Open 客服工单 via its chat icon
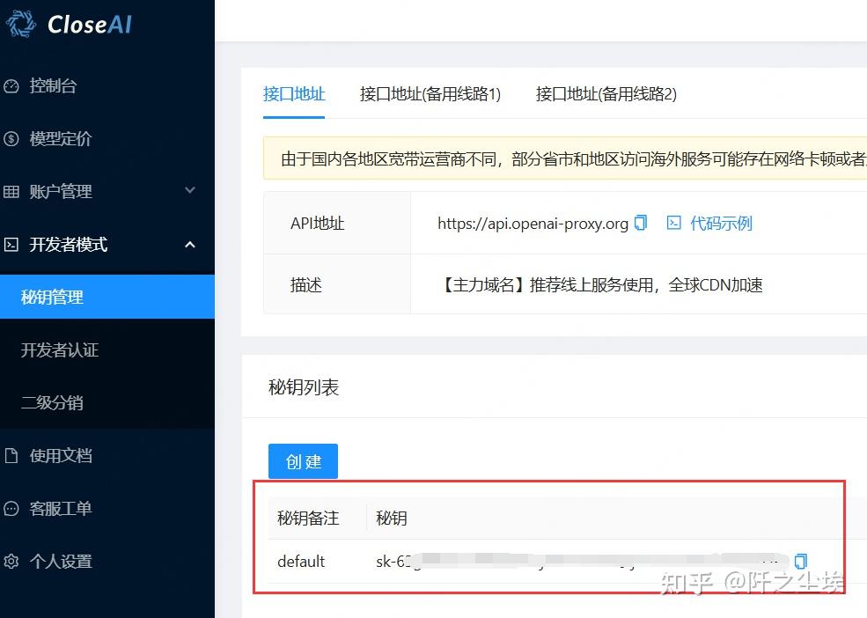The height and width of the screenshot is (618, 867). (x=12, y=508)
